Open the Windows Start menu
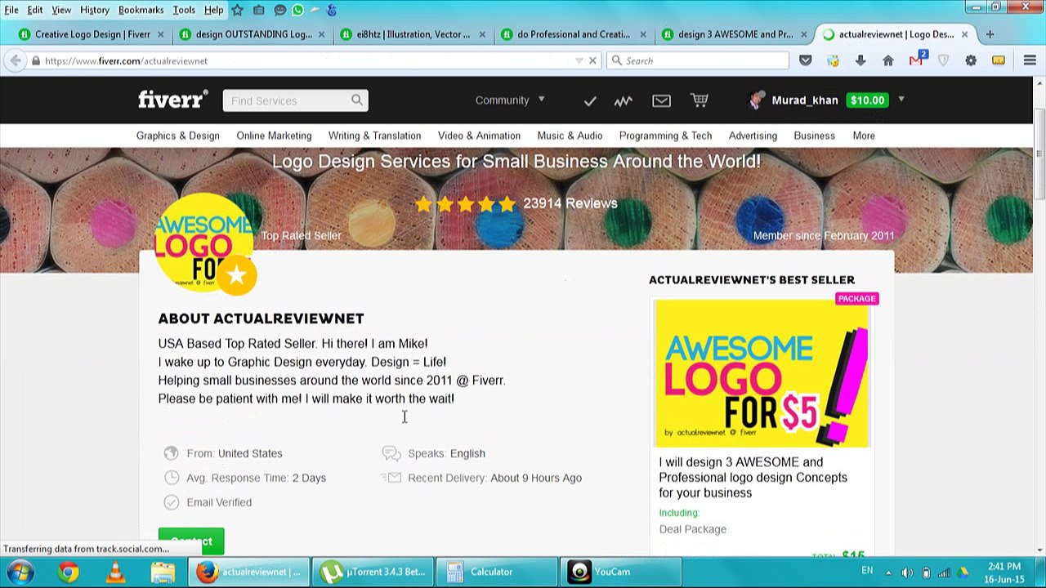Screen dimensions: 1046x588 tap(20, 572)
